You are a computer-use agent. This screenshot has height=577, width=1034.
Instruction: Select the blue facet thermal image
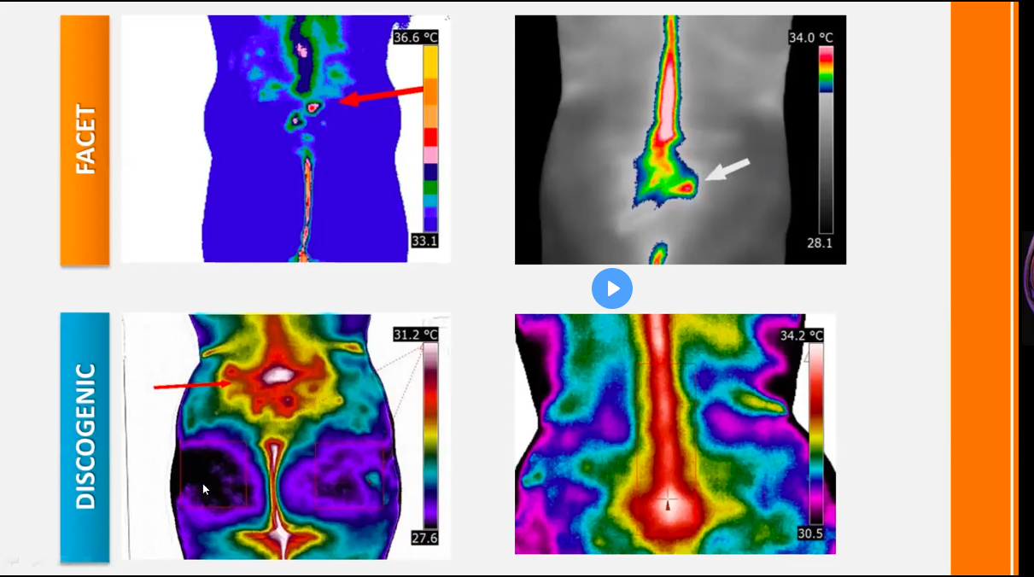coord(286,138)
